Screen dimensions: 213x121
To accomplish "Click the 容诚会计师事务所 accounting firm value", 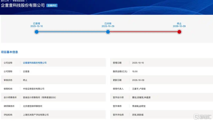I will (39, 98).
